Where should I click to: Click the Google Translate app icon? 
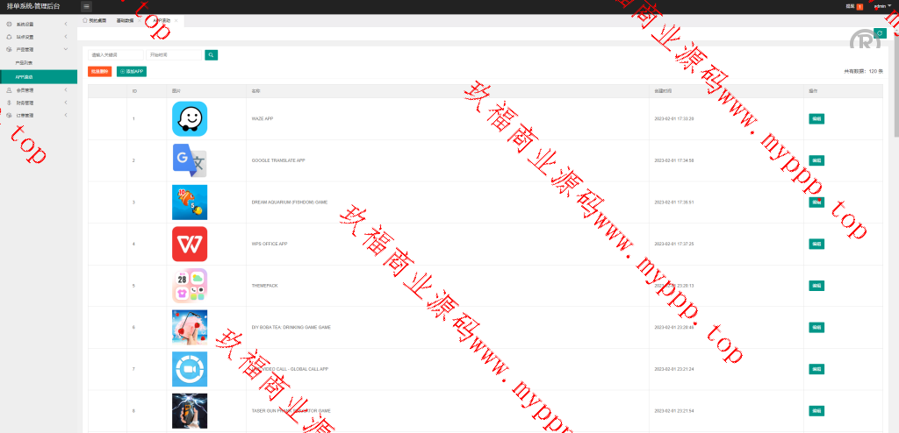click(x=190, y=160)
